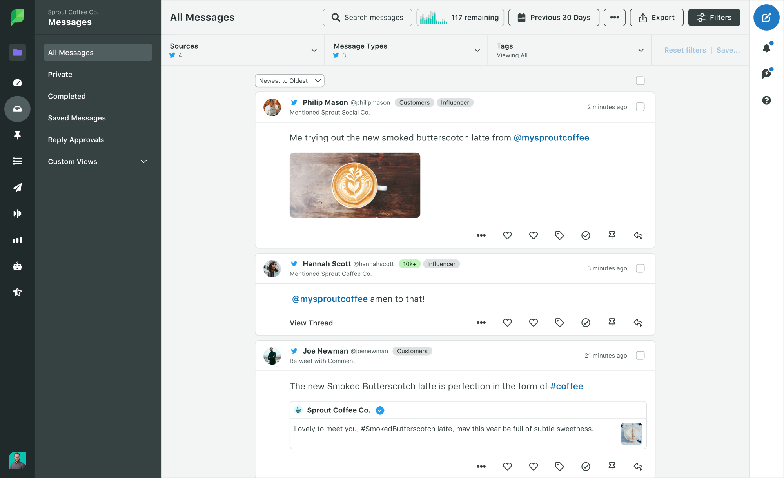Enable select all messages checkbox
784x478 pixels.
[640, 81]
